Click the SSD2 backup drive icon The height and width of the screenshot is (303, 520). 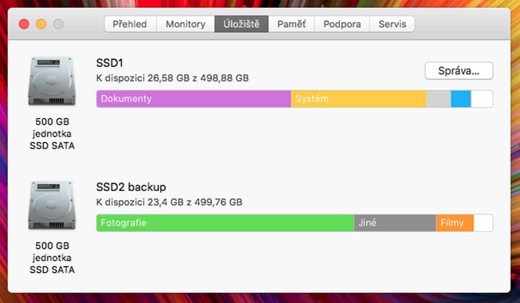point(52,205)
